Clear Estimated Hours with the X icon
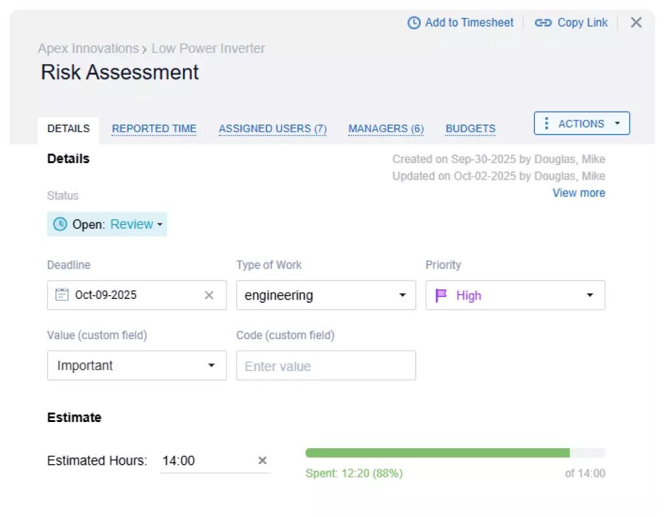This screenshot has width=665, height=517. pyautogui.click(x=261, y=460)
